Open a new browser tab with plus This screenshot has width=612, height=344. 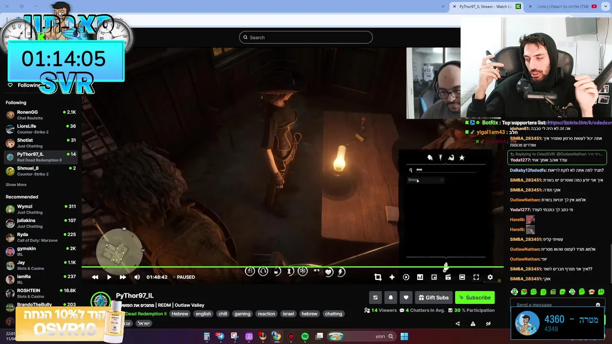coord(443,7)
